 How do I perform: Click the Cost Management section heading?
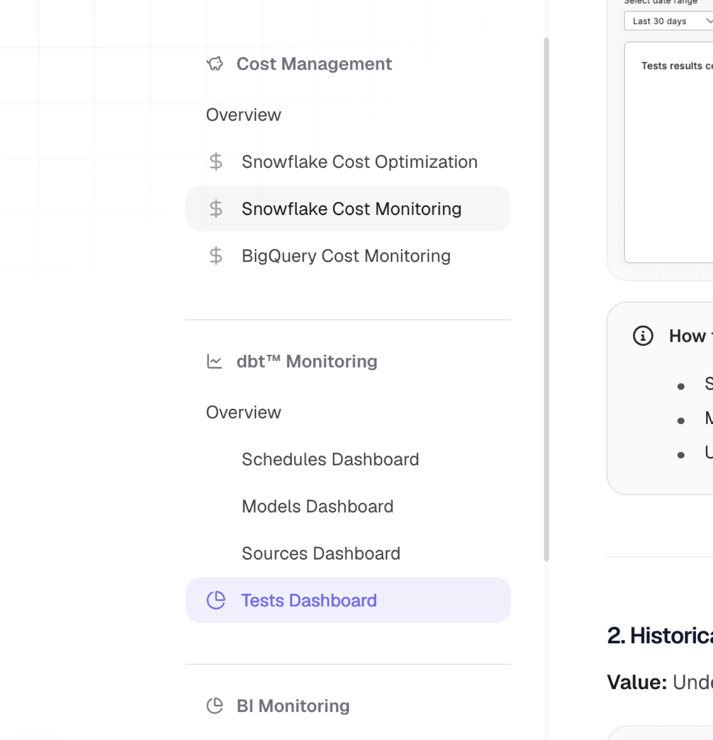click(314, 64)
